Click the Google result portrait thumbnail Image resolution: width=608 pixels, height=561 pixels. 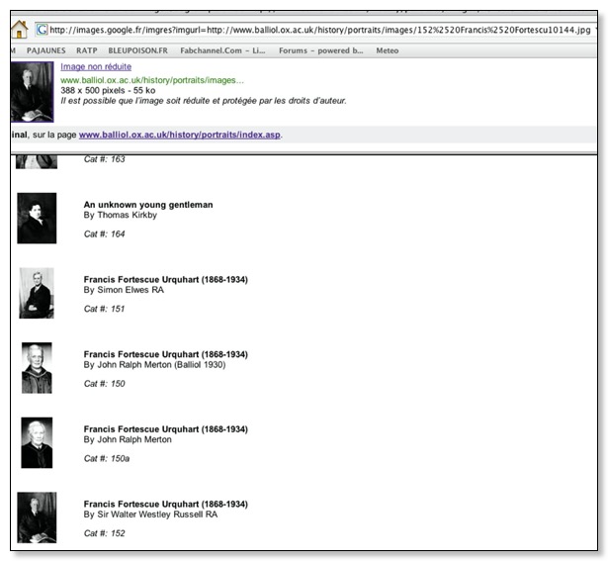click(x=33, y=92)
